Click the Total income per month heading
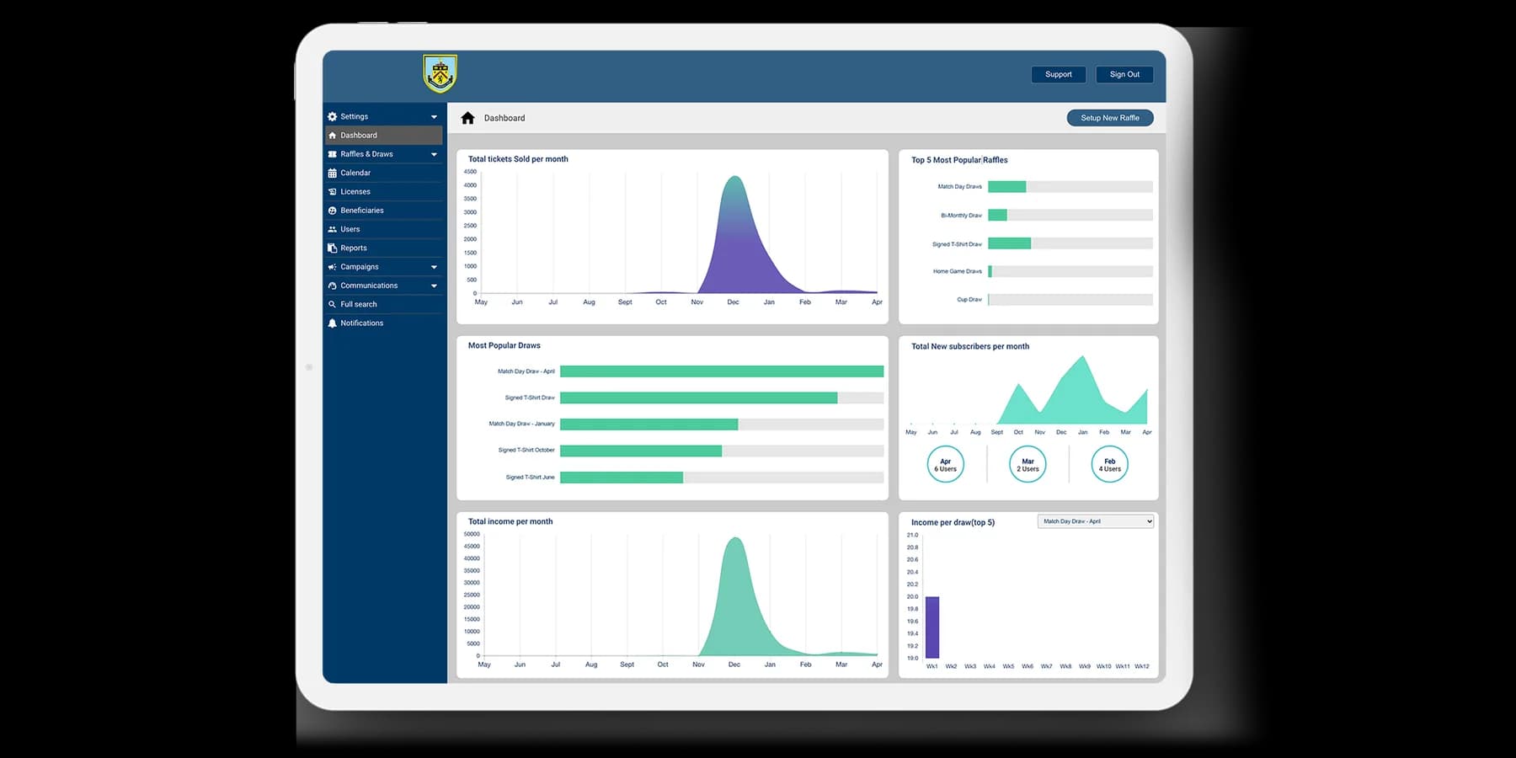The image size is (1516, 758). pos(510,521)
